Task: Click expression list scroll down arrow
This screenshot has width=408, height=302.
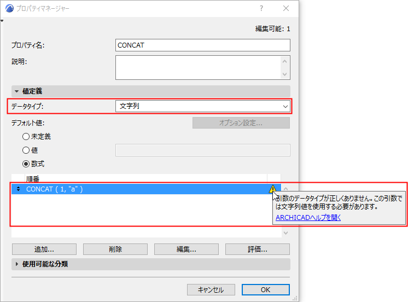Action: pyautogui.click(x=285, y=233)
